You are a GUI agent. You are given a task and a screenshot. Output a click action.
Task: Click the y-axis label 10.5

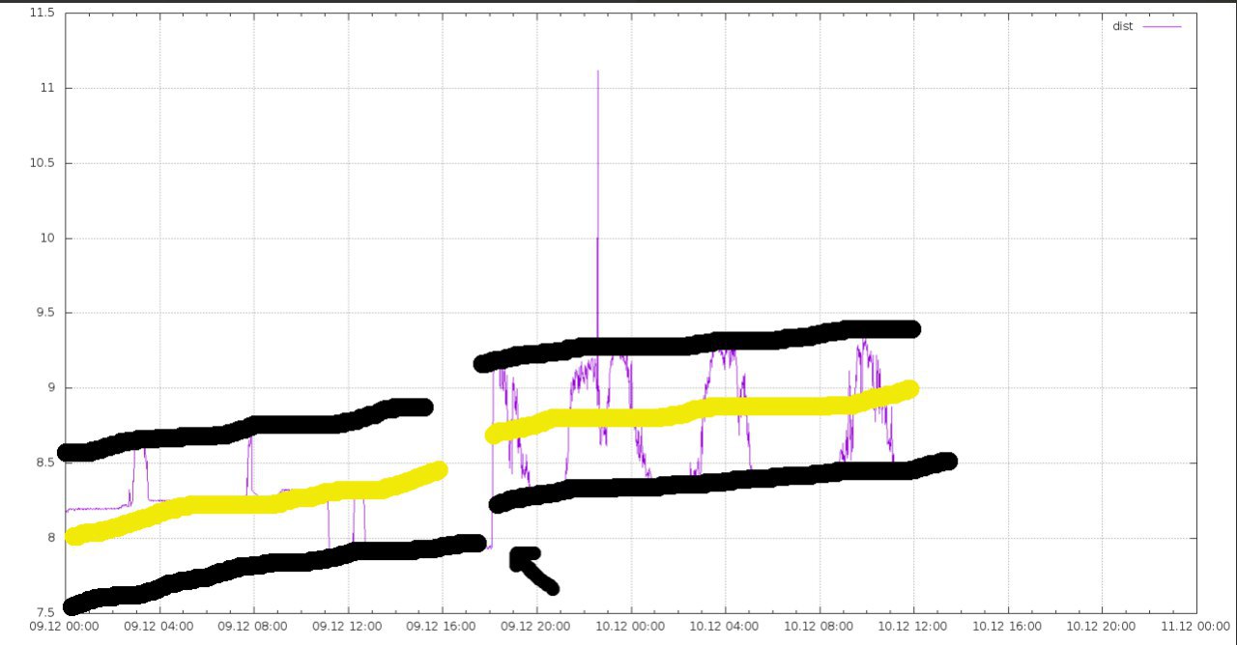tap(43, 163)
